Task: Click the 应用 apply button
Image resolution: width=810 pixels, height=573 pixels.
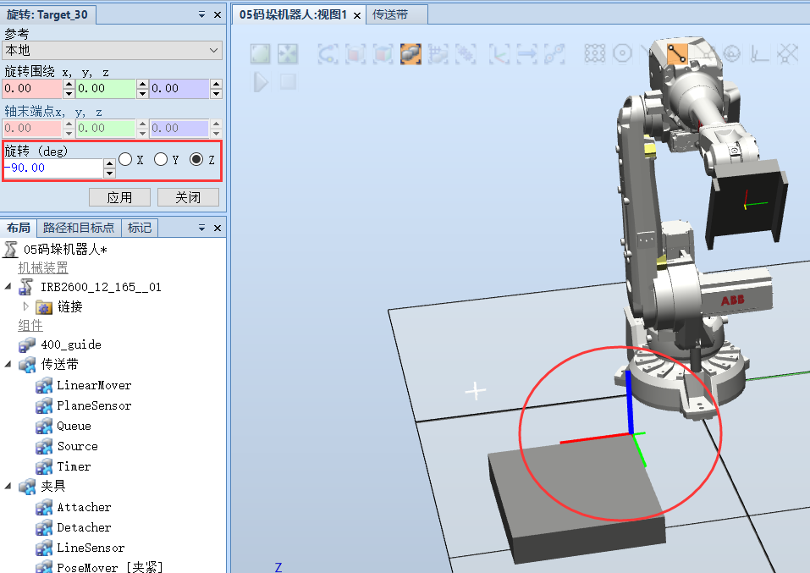Action: (x=119, y=197)
